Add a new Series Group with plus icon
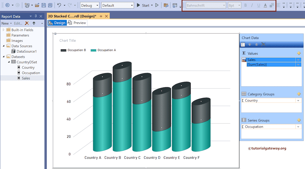 (x=299, y=120)
